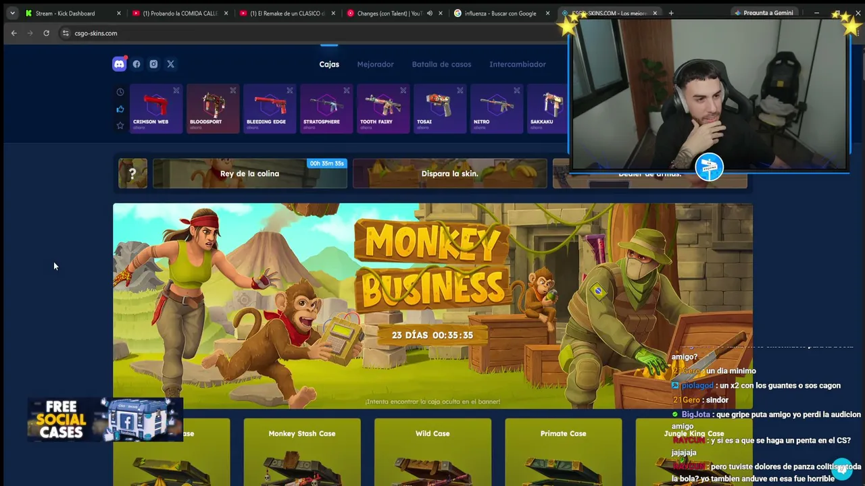Open the Bleeding Edge drop card
The width and height of the screenshot is (865, 486).
coord(270,109)
